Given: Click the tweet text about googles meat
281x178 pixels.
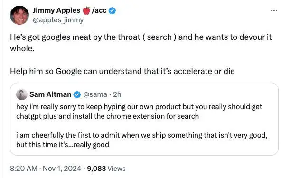Looking at the screenshot, I should click(x=141, y=43).
